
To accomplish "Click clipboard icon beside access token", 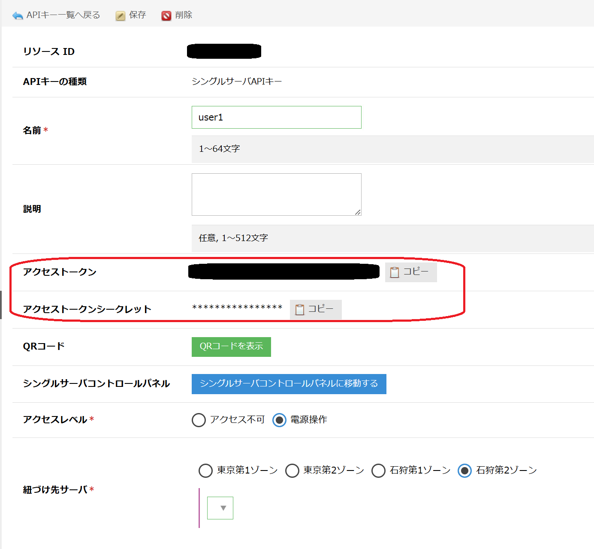I will (x=395, y=272).
